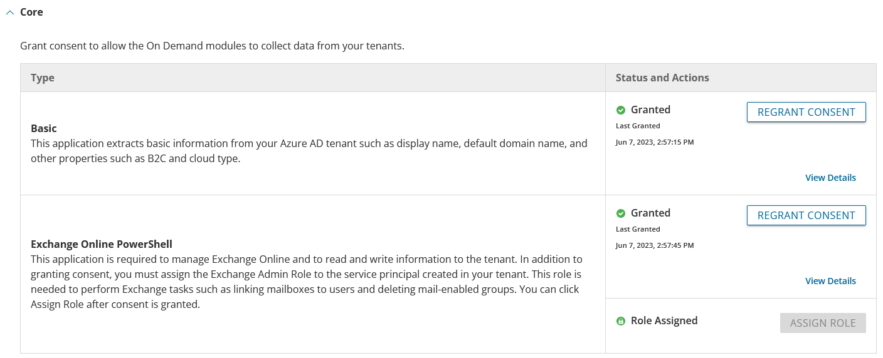Click the Jun 7, 2023, 2:57:45 PM timestamp
The width and height of the screenshot is (883, 358).
[x=655, y=245]
